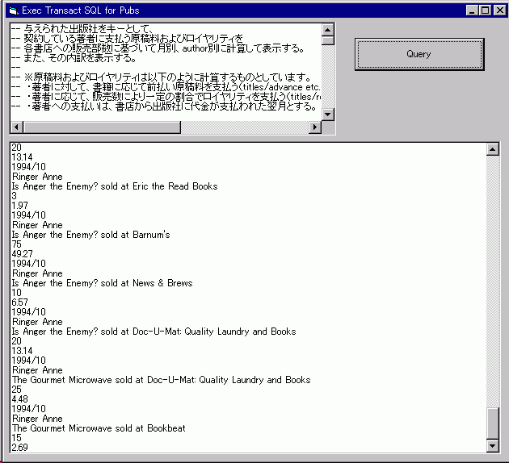Click SQL box vertical scrollbar up arrow
The height and width of the screenshot is (463, 509).
point(328,30)
